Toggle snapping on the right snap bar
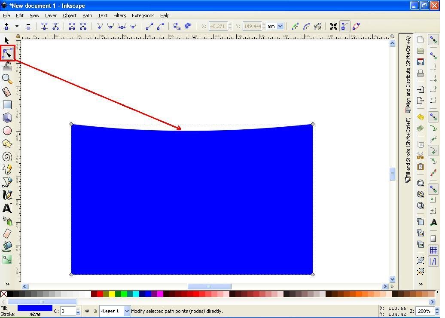 click(x=433, y=39)
